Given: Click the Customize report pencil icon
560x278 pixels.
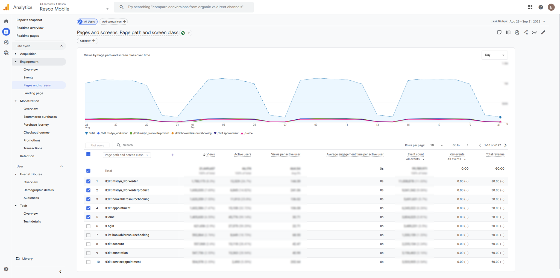Looking at the screenshot, I should pyautogui.click(x=543, y=32).
